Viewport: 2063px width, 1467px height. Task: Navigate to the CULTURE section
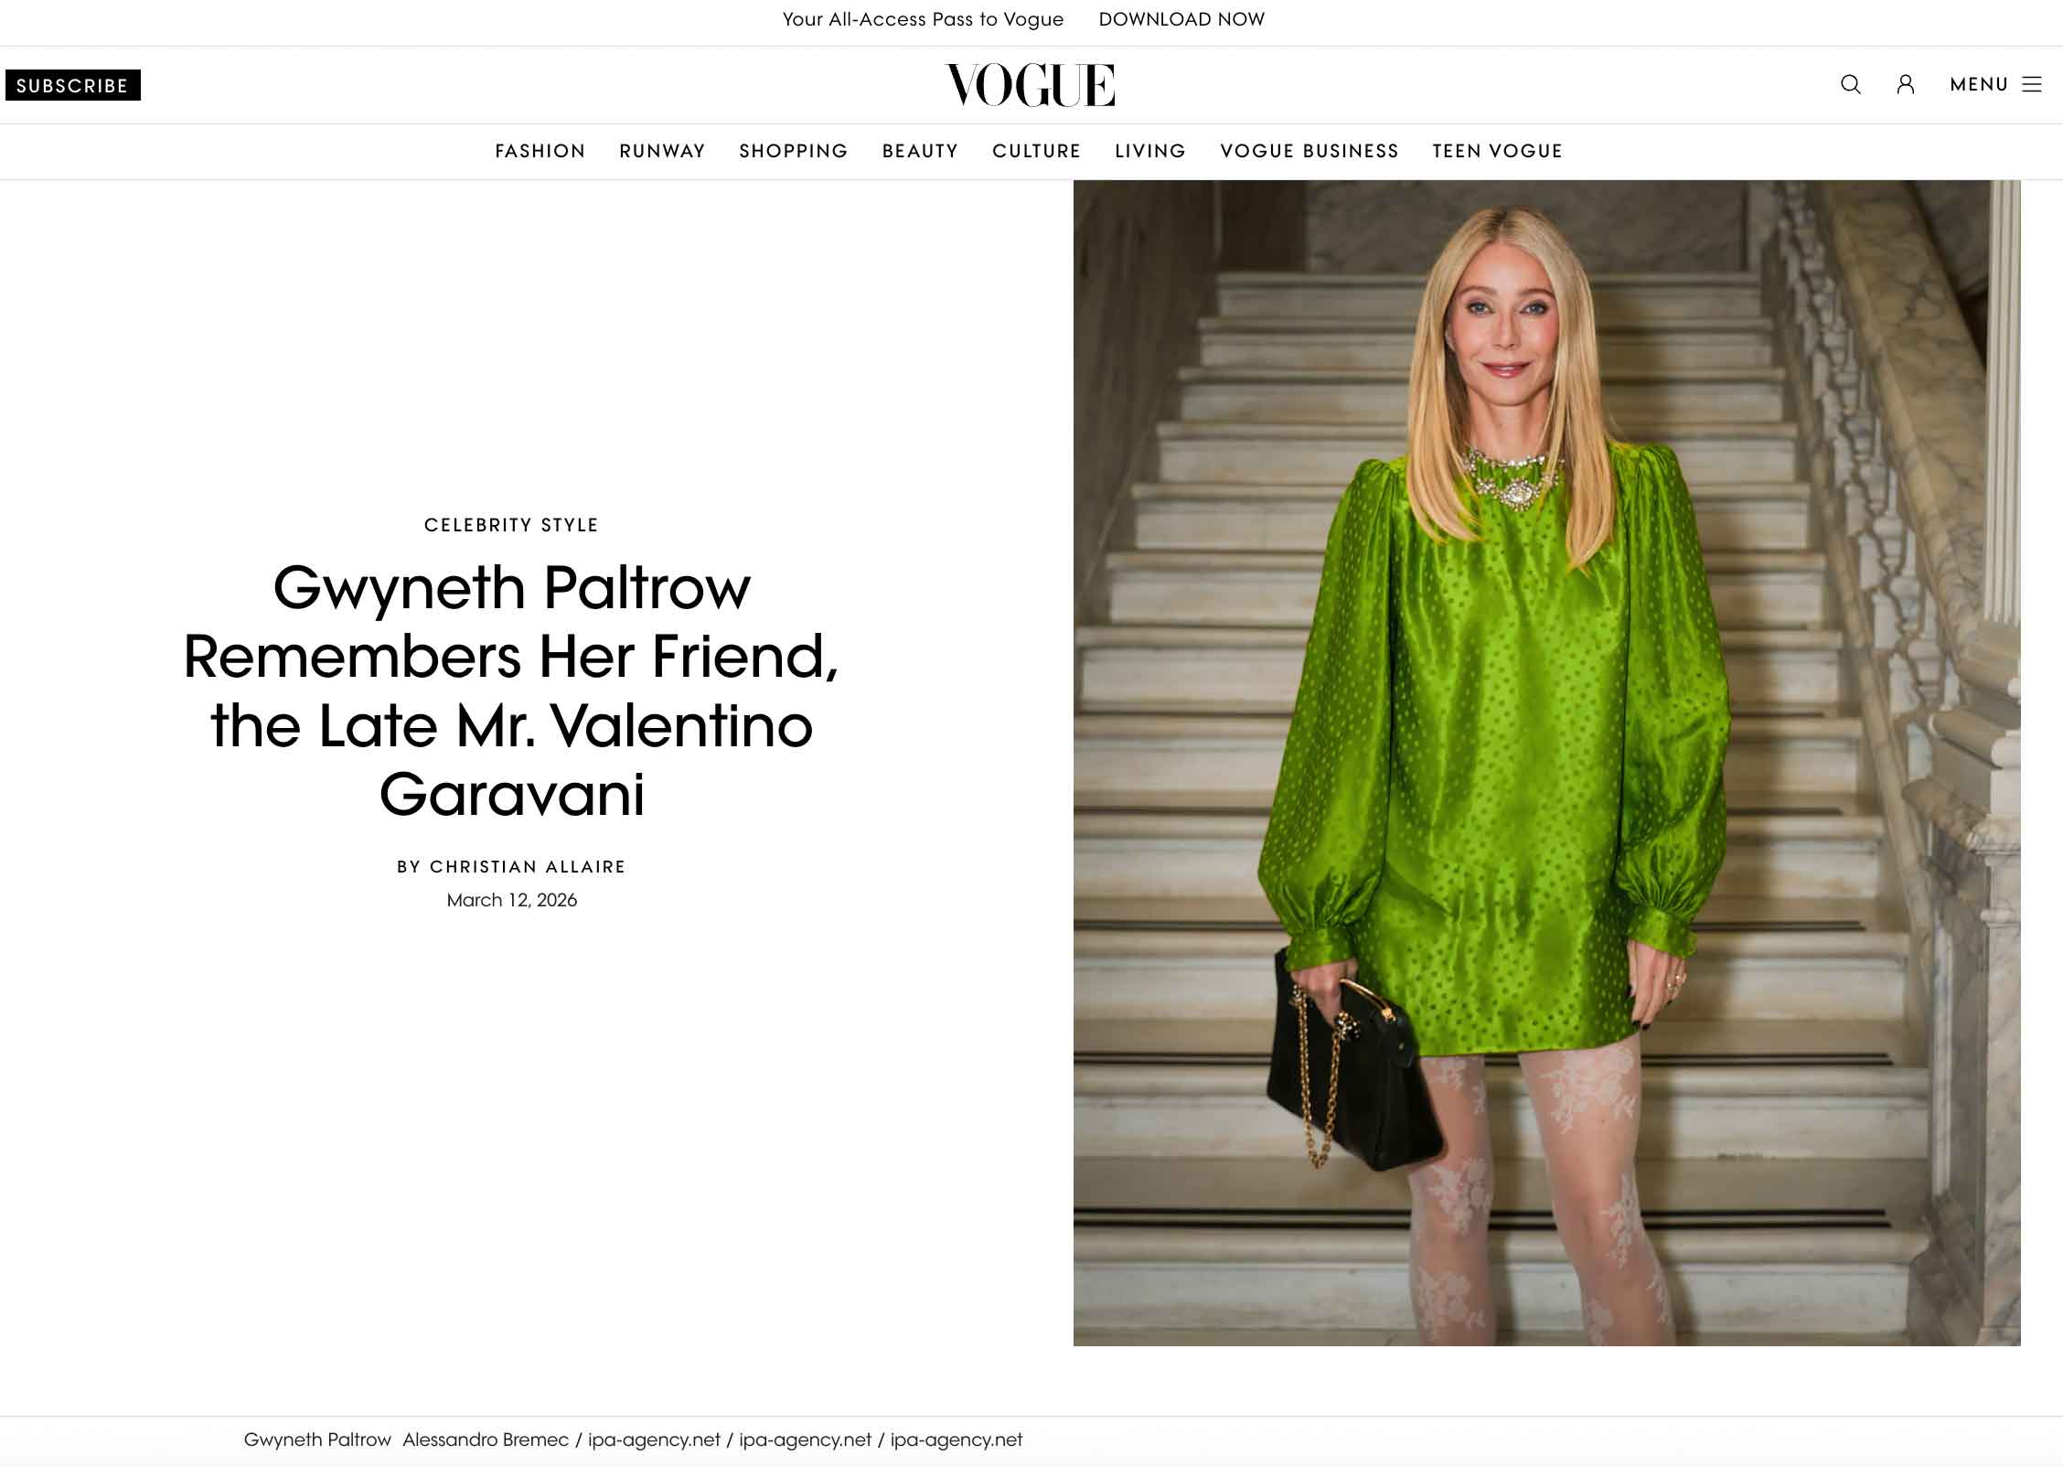1037,151
